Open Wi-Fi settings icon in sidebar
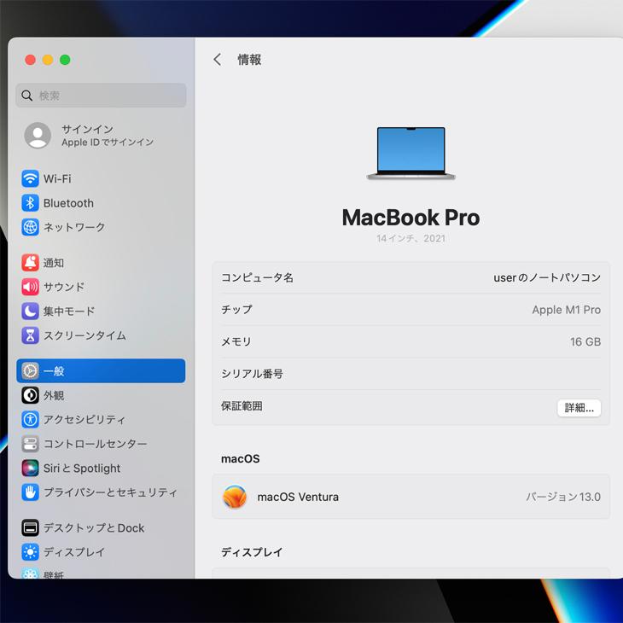The width and height of the screenshot is (623, 623). coord(30,179)
